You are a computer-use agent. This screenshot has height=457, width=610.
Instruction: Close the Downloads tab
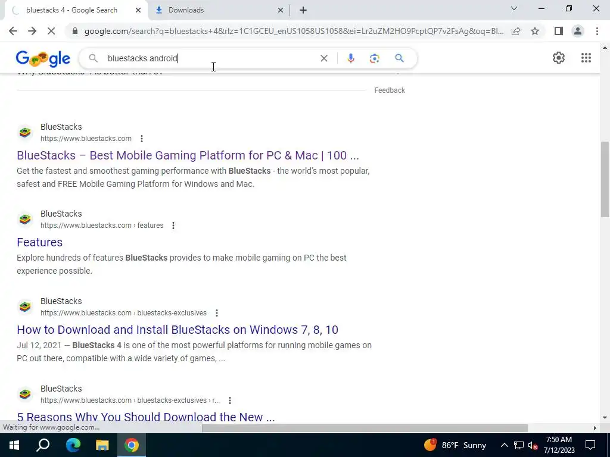(280, 10)
